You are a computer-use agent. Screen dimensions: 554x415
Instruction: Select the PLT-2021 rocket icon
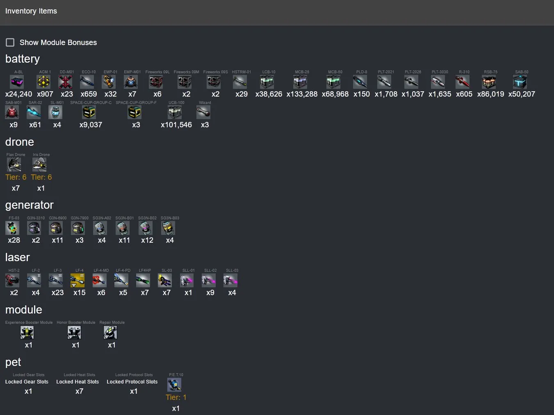(x=385, y=82)
